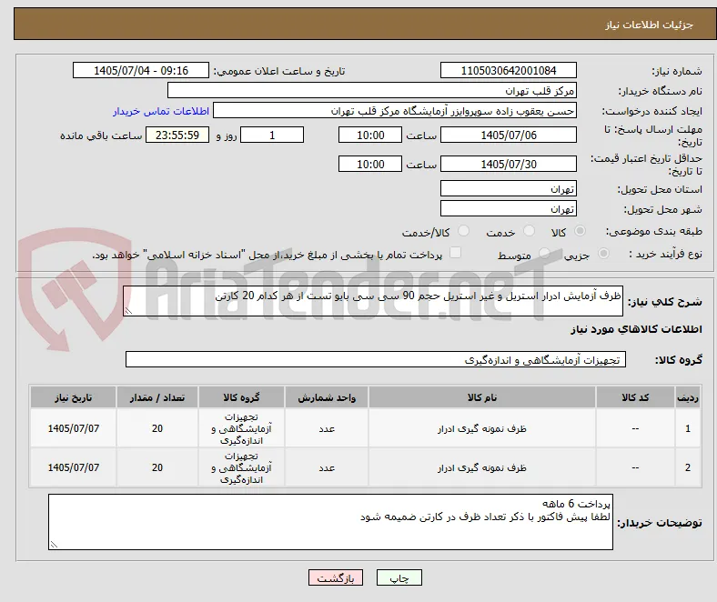Click the request creator field حسن یعقوب زاده
Viewport: 717px width, 602px height.
[x=395, y=111]
